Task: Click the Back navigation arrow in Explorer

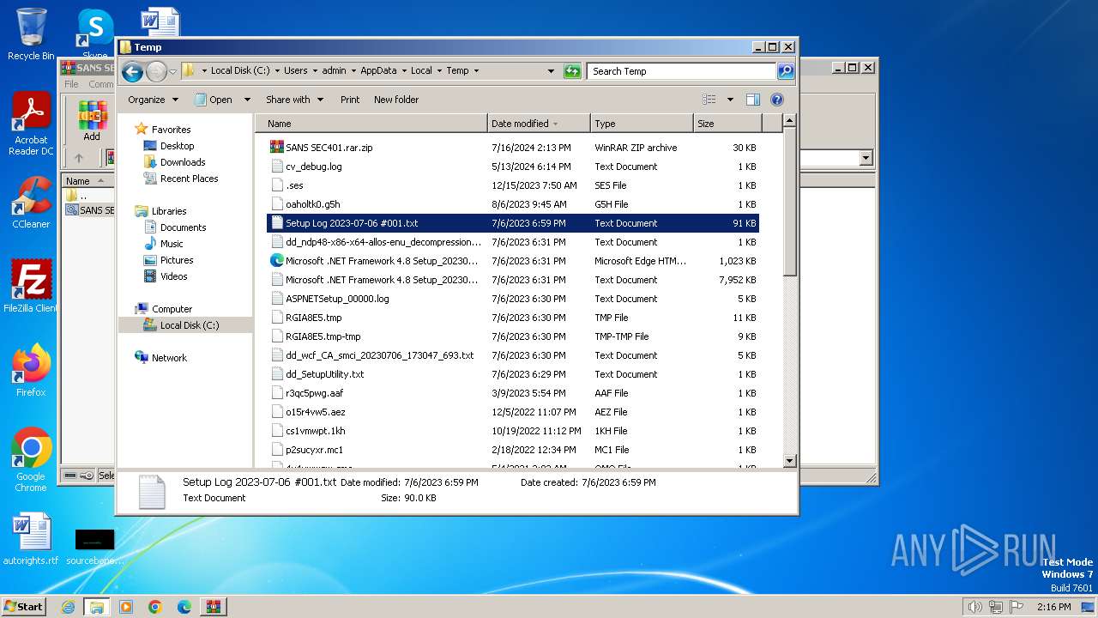Action: [x=132, y=72]
